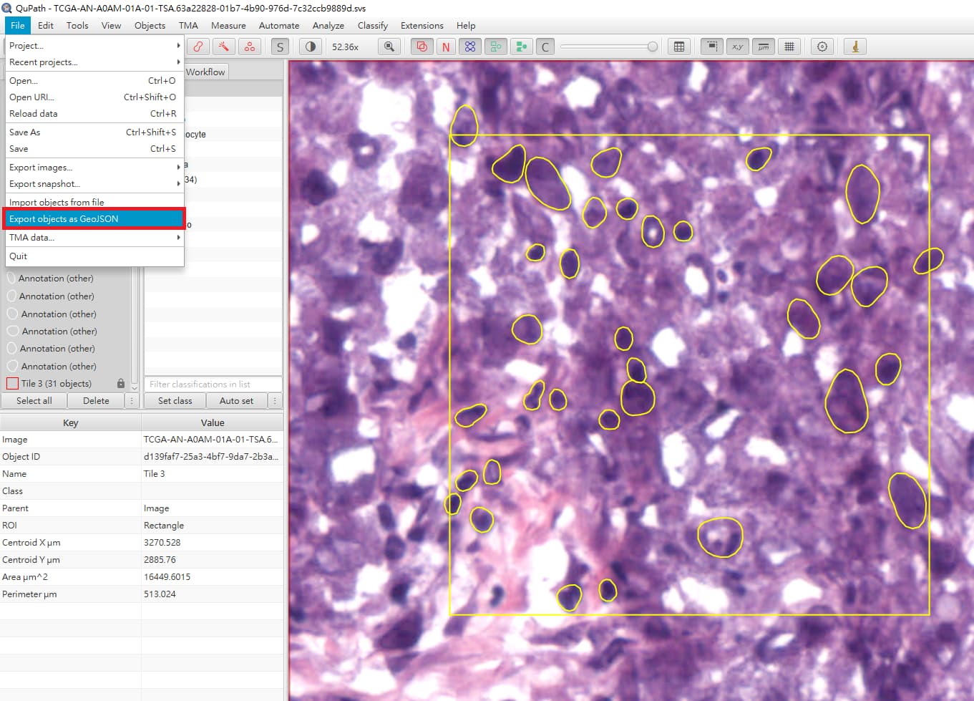Adjust the overlay opacity slider
Image resolution: width=974 pixels, height=701 pixels.
coord(609,46)
